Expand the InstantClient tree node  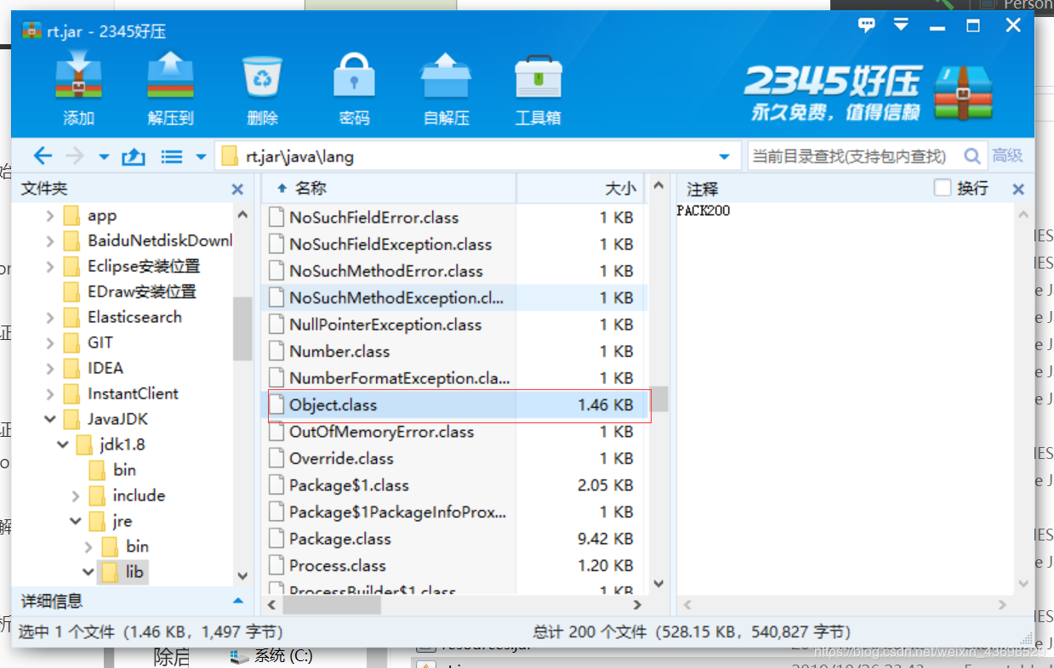[50, 393]
